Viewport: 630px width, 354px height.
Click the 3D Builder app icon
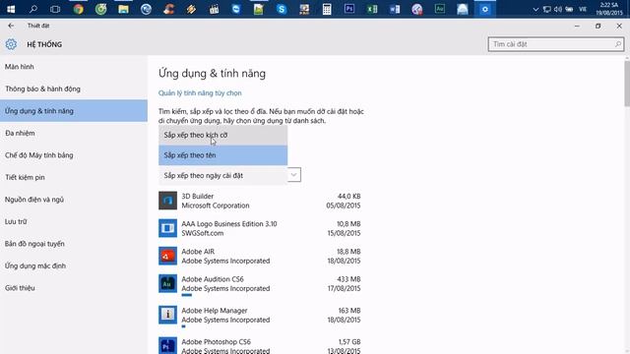(167, 201)
